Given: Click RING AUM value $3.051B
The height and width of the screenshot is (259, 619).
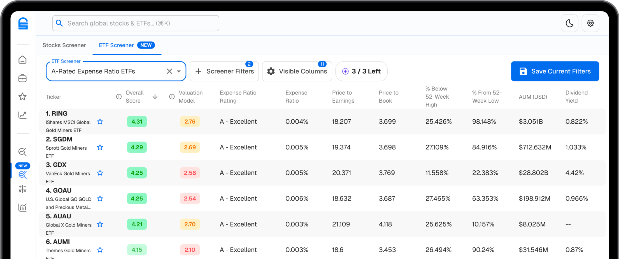Looking at the screenshot, I should click(531, 122).
